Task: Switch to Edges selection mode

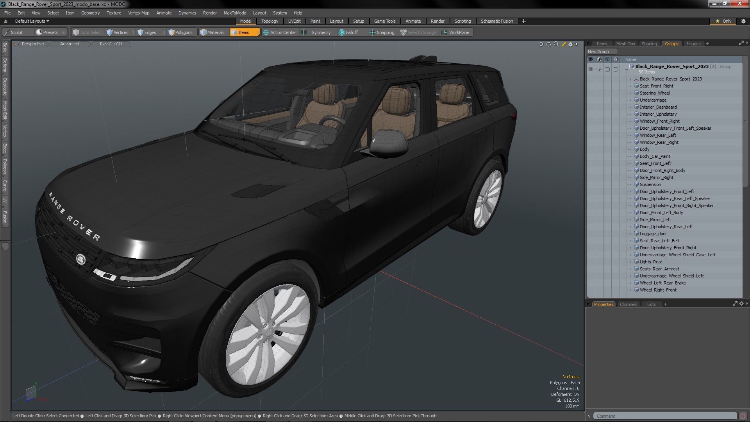Action: 150,32
